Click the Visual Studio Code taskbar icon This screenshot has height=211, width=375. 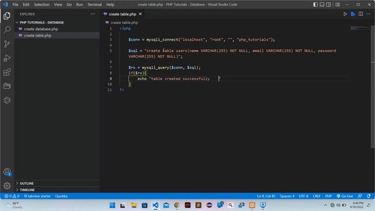tap(155, 205)
